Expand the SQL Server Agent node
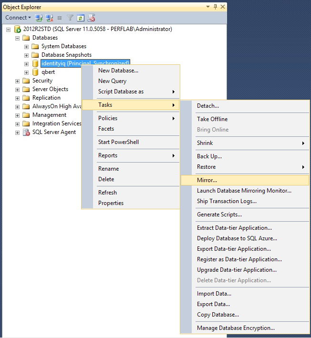Image resolution: width=311 pixels, height=338 pixels. tap(17, 133)
